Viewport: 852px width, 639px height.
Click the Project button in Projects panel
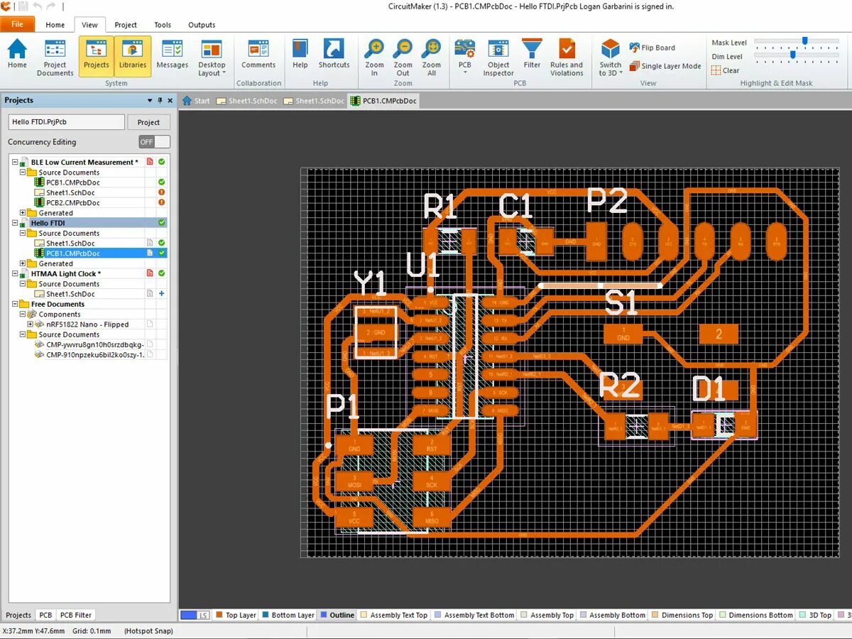(x=148, y=122)
